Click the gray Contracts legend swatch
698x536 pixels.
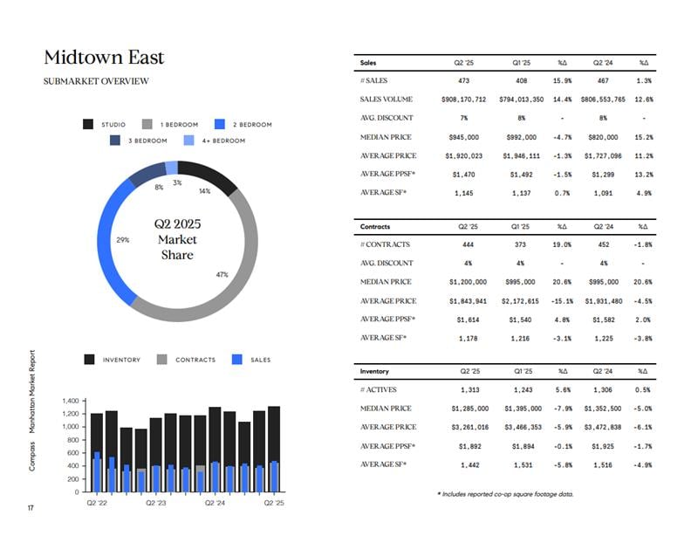coord(162,359)
